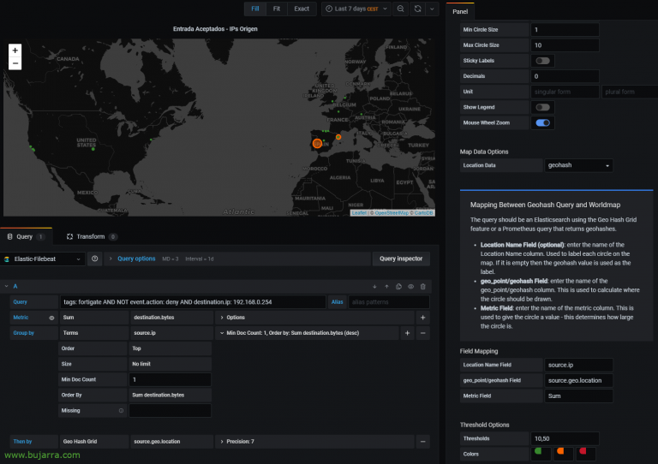Add another Group by with plus
This screenshot has height=464, width=658.
407,333
